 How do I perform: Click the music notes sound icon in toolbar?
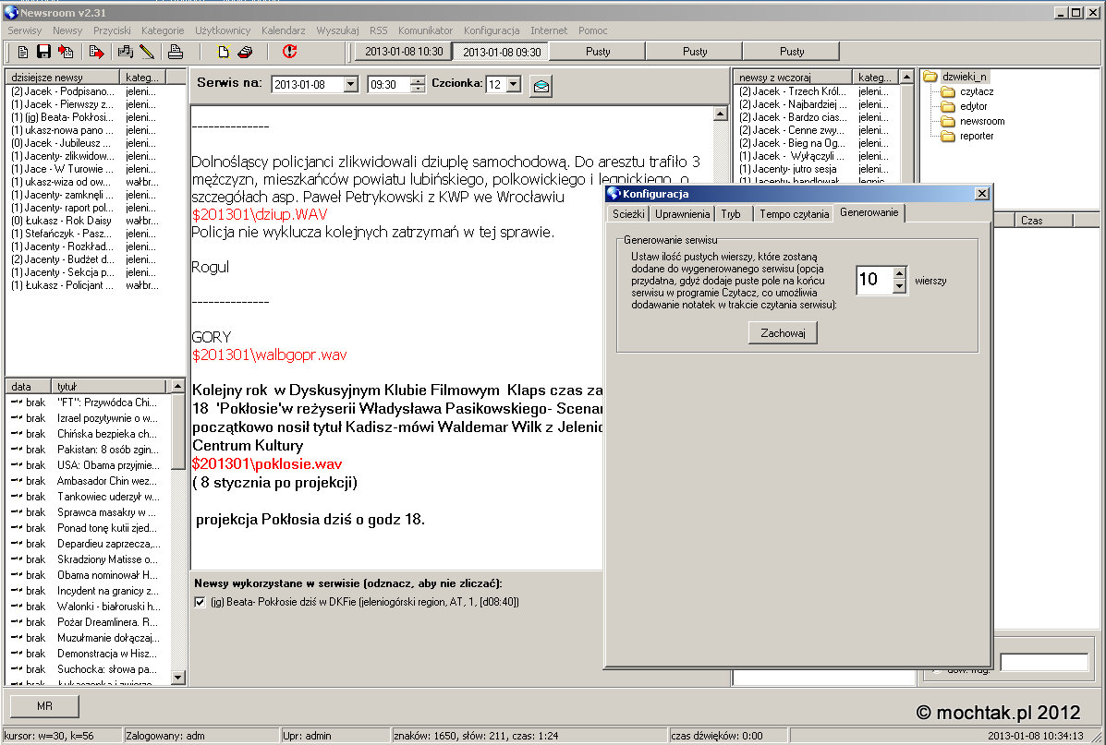[126, 52]
